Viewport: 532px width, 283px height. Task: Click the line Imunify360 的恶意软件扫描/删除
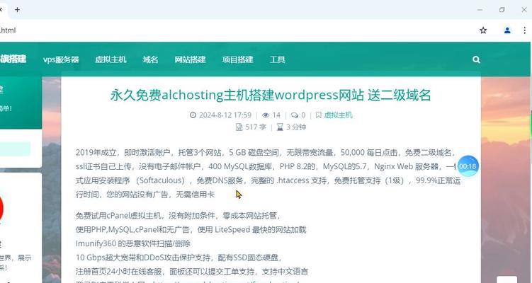point(133,243)
